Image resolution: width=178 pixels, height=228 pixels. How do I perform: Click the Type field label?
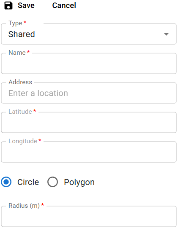[15, 23]
